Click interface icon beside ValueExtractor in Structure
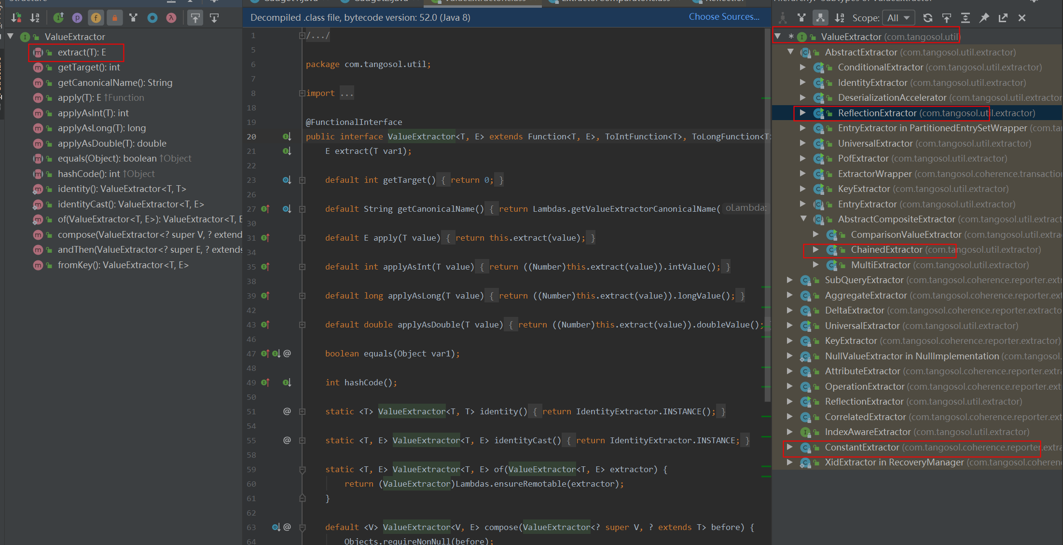 tap(25, 37)
